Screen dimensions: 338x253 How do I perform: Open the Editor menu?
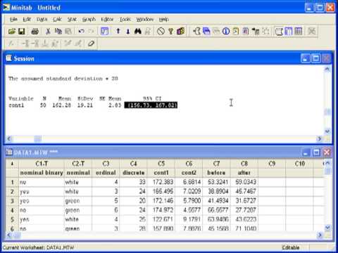(x=107, y=19)
